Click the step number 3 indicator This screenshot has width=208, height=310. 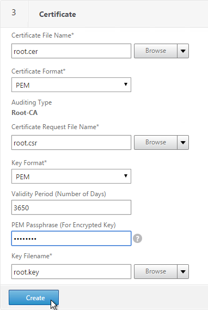(14, 13)
